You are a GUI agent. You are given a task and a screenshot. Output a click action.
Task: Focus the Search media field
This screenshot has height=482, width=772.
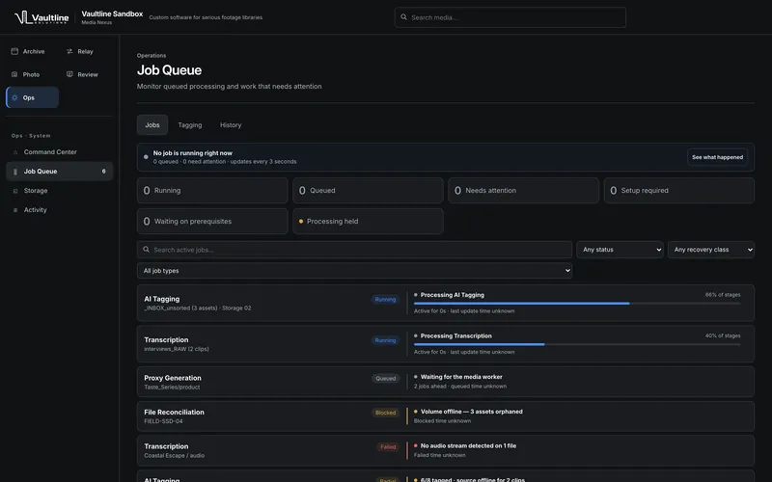click(510, 17)
